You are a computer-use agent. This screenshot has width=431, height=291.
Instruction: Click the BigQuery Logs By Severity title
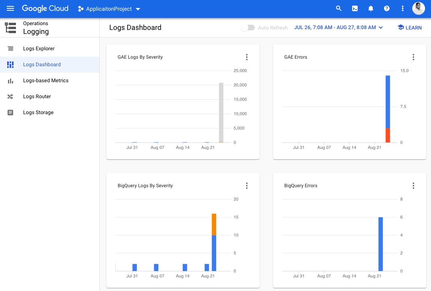click(x=145, y=186)
